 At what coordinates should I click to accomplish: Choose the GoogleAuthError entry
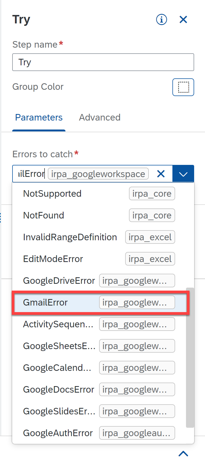tap(99, 433)
